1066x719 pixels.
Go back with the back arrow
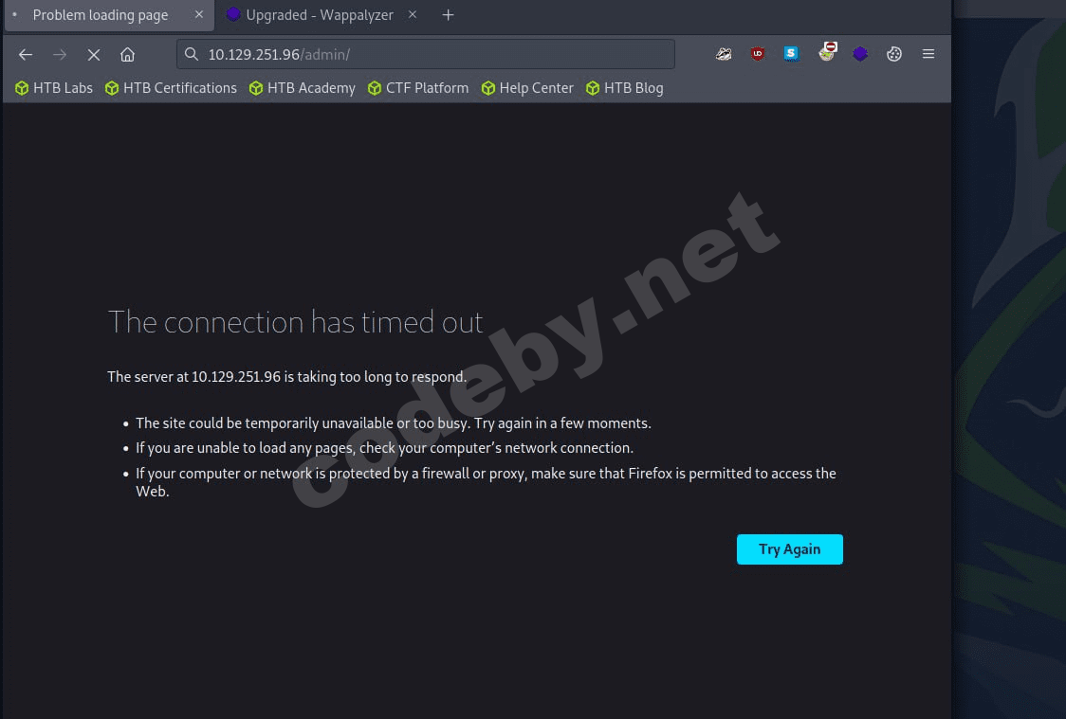tap(26, 54)
